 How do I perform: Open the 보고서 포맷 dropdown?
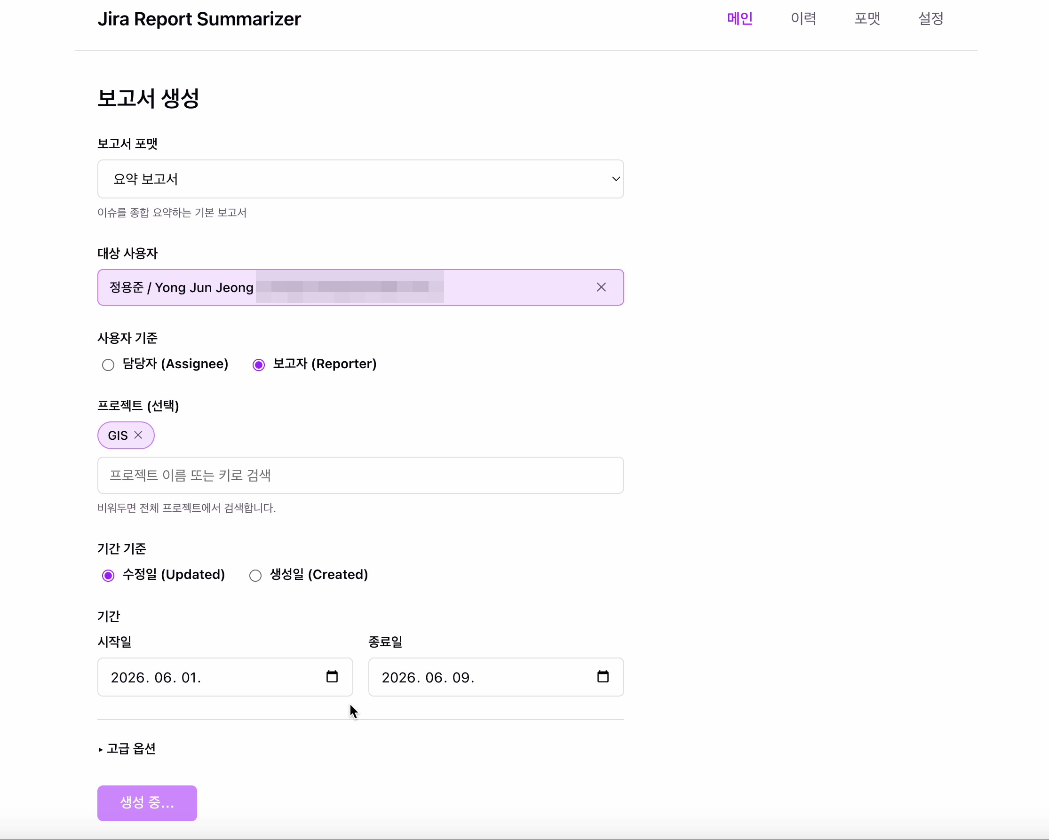[x=360, y=179]
